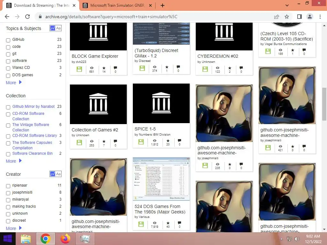Open system monitor taskbar app
Viewport: 327px width, 245px height.
85,239
